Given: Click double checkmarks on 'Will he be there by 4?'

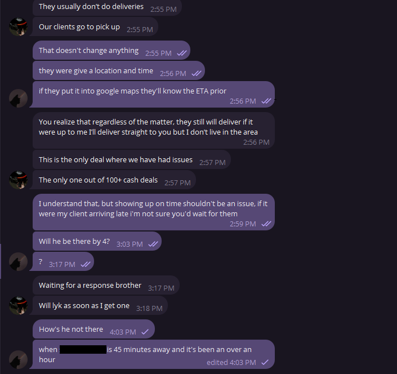Looking at the screenshot, I should tap(153, 244).
